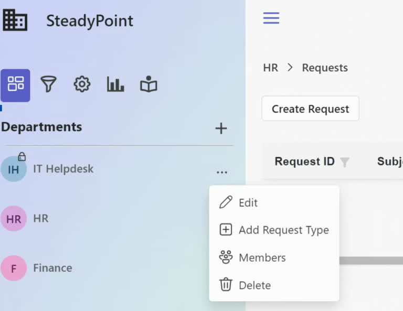
Task: Click the IH avatar for IT Helpdesk
Action: pos(13,169)
